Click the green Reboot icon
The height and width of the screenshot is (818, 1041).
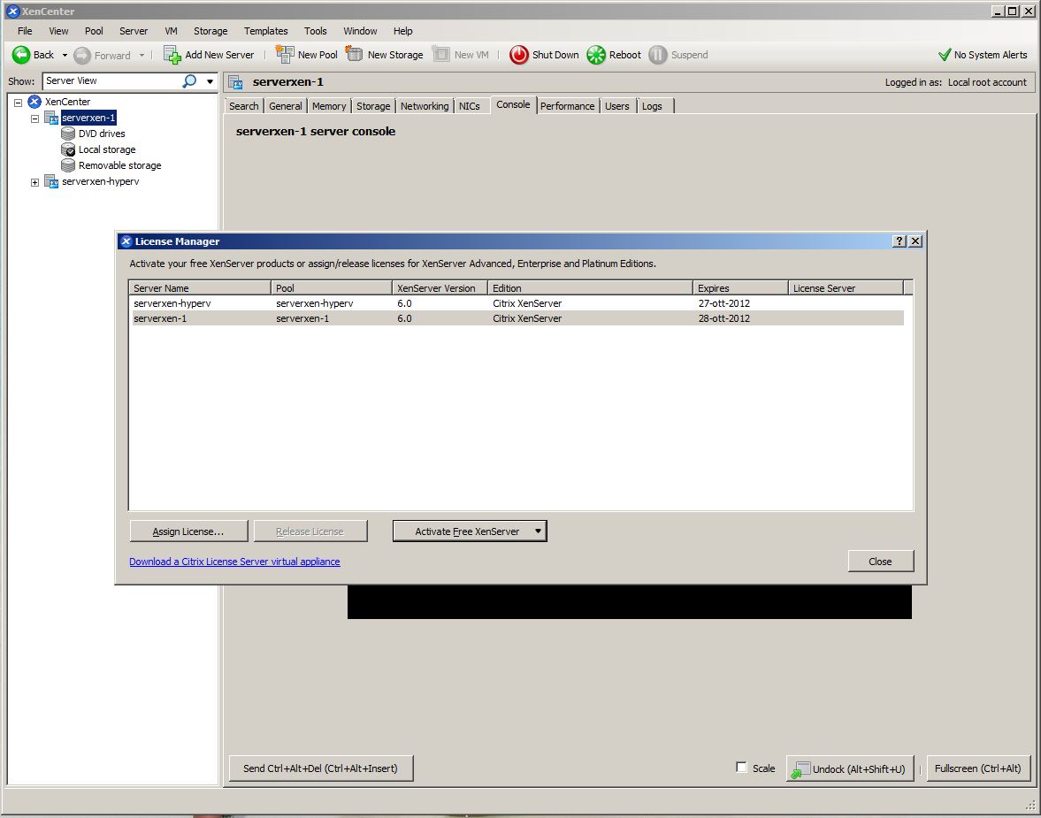[x=596, y=55]
